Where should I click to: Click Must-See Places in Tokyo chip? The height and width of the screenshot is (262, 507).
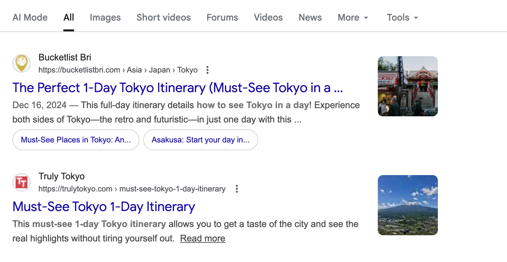76,140
